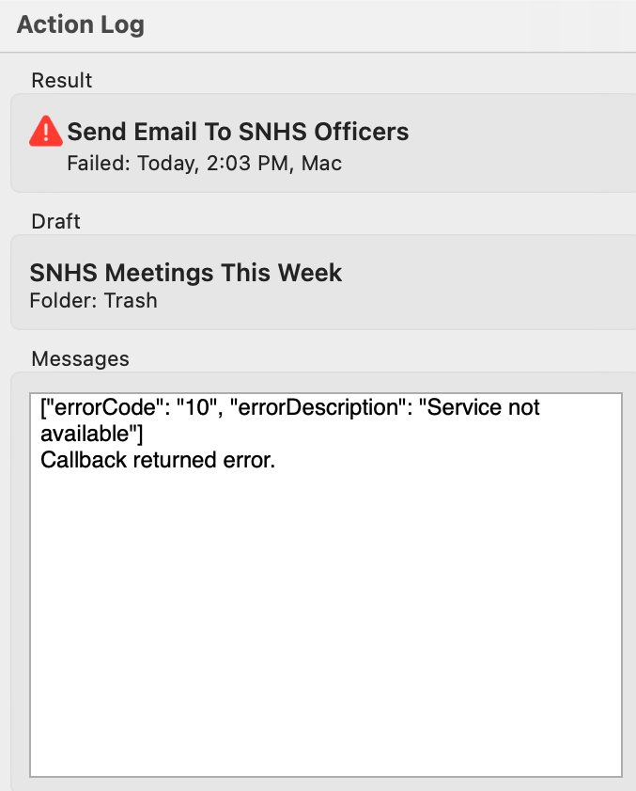Click the word available in messages

pos(85,434)
